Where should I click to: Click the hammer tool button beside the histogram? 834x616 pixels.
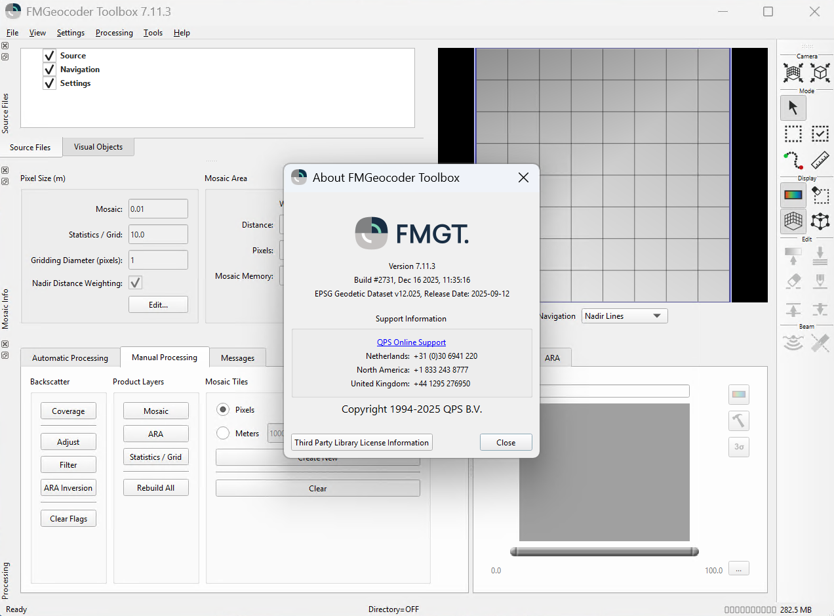coord(739,421)
